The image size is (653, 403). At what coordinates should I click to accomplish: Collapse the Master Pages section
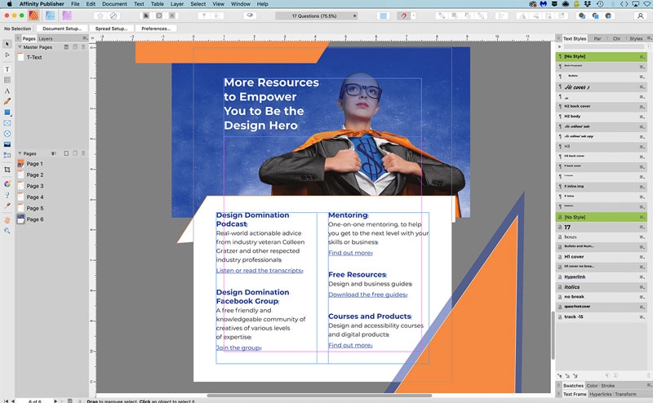(20, 47)
